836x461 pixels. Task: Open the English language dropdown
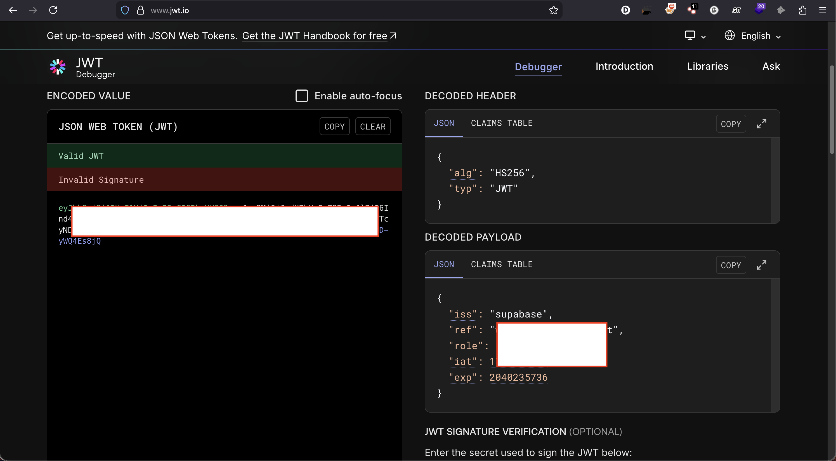point(753,36)
